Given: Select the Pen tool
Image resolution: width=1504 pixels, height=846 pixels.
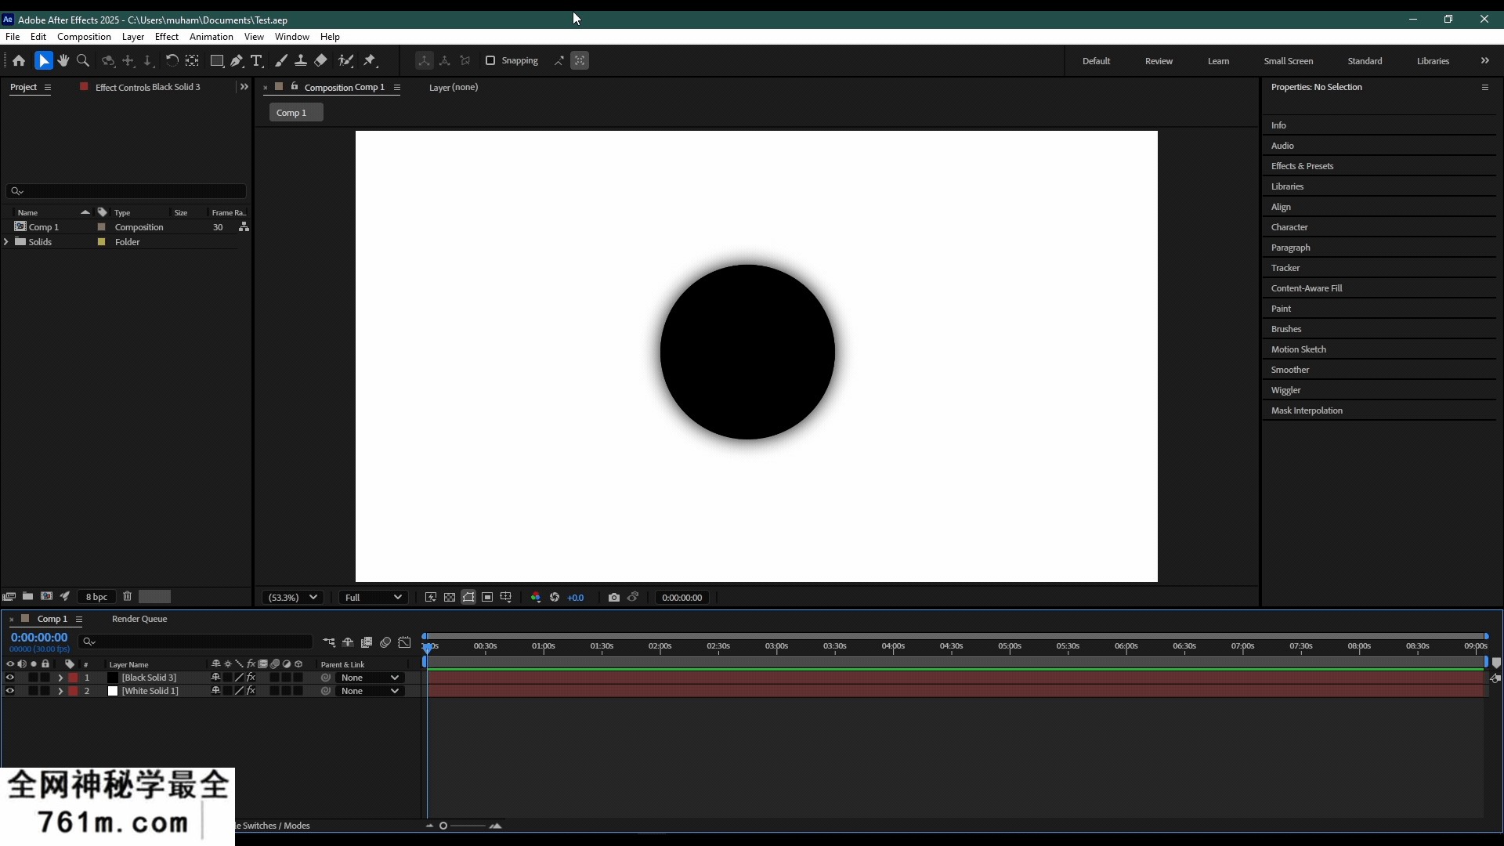Looking at the screenshot, I should coord(237,60).
